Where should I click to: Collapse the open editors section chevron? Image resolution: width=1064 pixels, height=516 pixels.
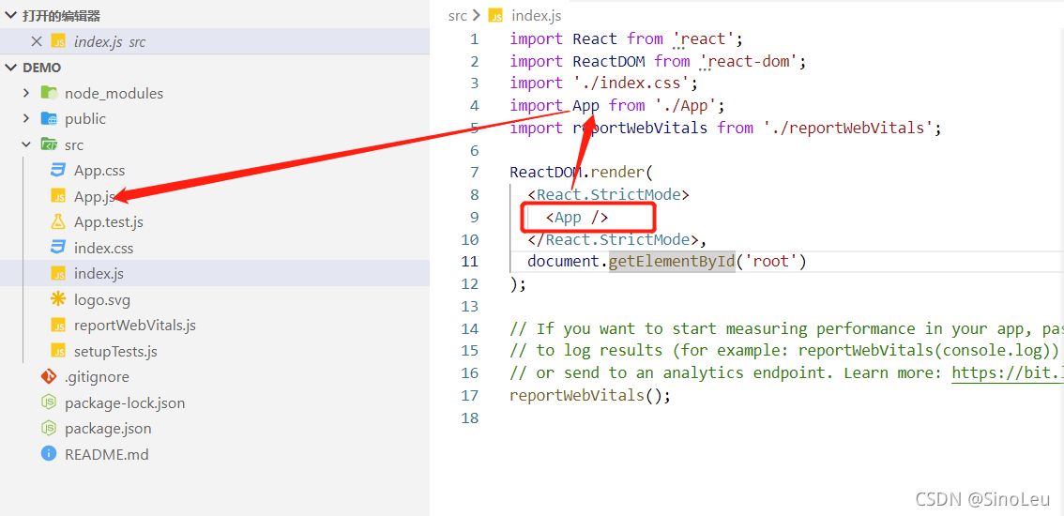[x=11, y=16]
